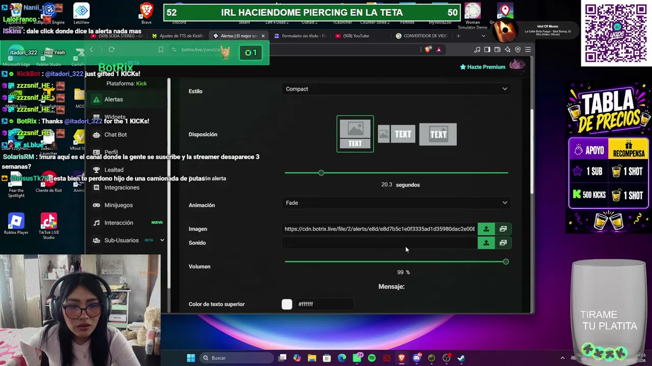
Task: Open the Brave main hamburger menu
Action: point(528,49)
